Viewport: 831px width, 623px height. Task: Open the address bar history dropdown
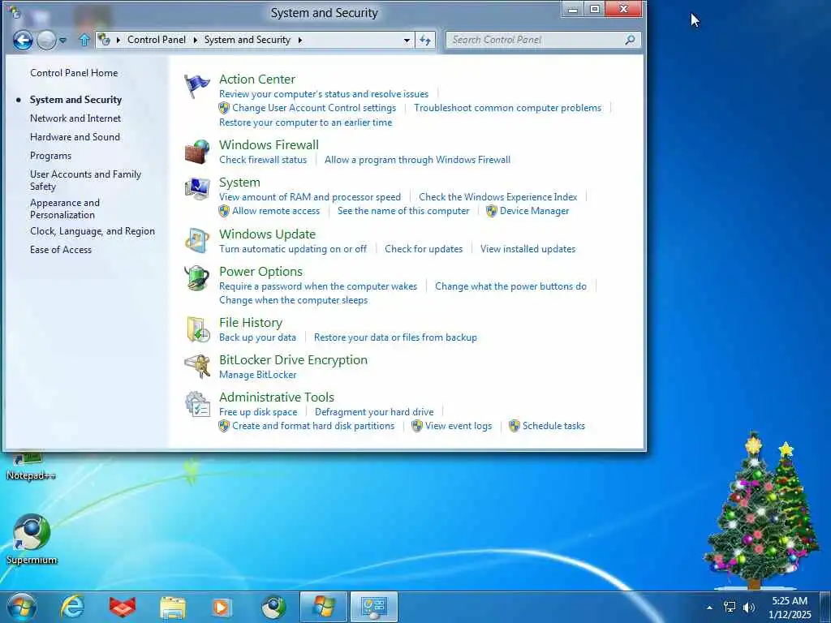point(407,41)
